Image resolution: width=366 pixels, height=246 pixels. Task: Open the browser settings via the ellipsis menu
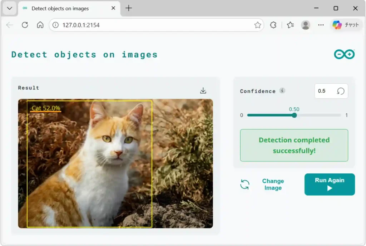(321, 25)
